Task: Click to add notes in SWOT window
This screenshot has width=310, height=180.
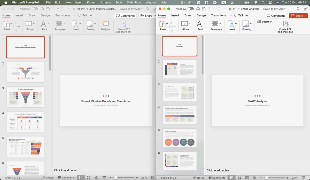Action: point(218,170)
